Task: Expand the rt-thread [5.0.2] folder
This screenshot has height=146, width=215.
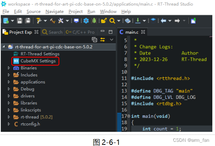Action: point(9,117)
